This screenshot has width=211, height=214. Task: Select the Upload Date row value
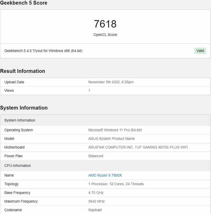111,82
